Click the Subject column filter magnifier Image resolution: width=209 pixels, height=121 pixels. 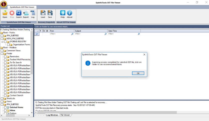point(105,34)
